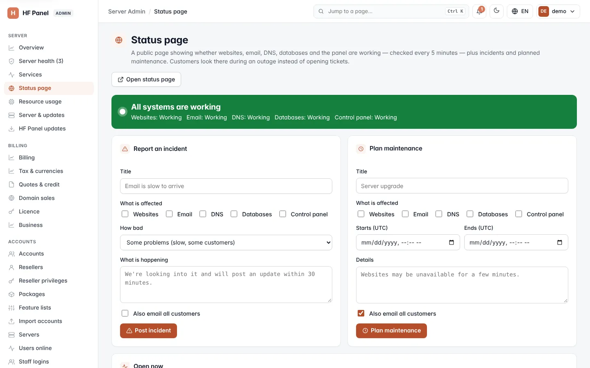Open calendar picker in Ends (UTC) field
Viewport: 590px width, 368px height.
tap(560, 242)
